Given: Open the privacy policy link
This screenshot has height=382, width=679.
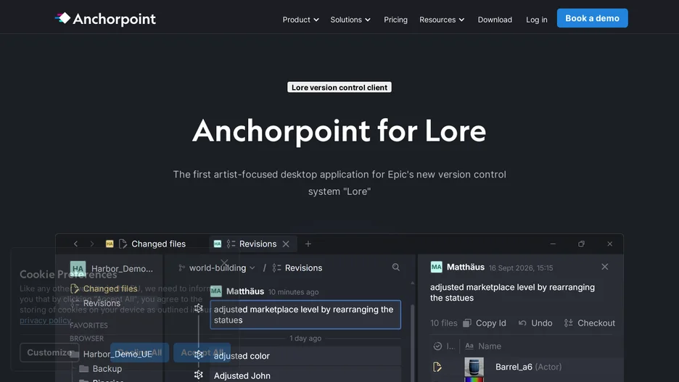Looking at the screenshot, I should [x=45, y=320].
